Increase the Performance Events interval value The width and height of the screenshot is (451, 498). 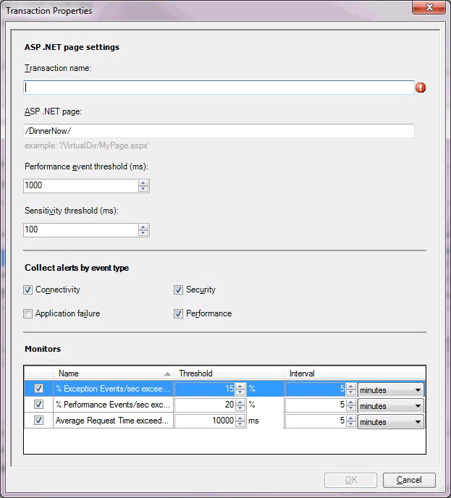[351, 402]
